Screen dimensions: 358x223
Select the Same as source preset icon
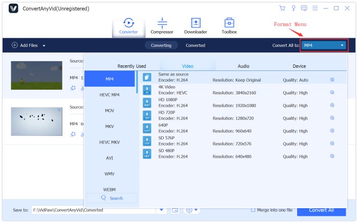147,77
